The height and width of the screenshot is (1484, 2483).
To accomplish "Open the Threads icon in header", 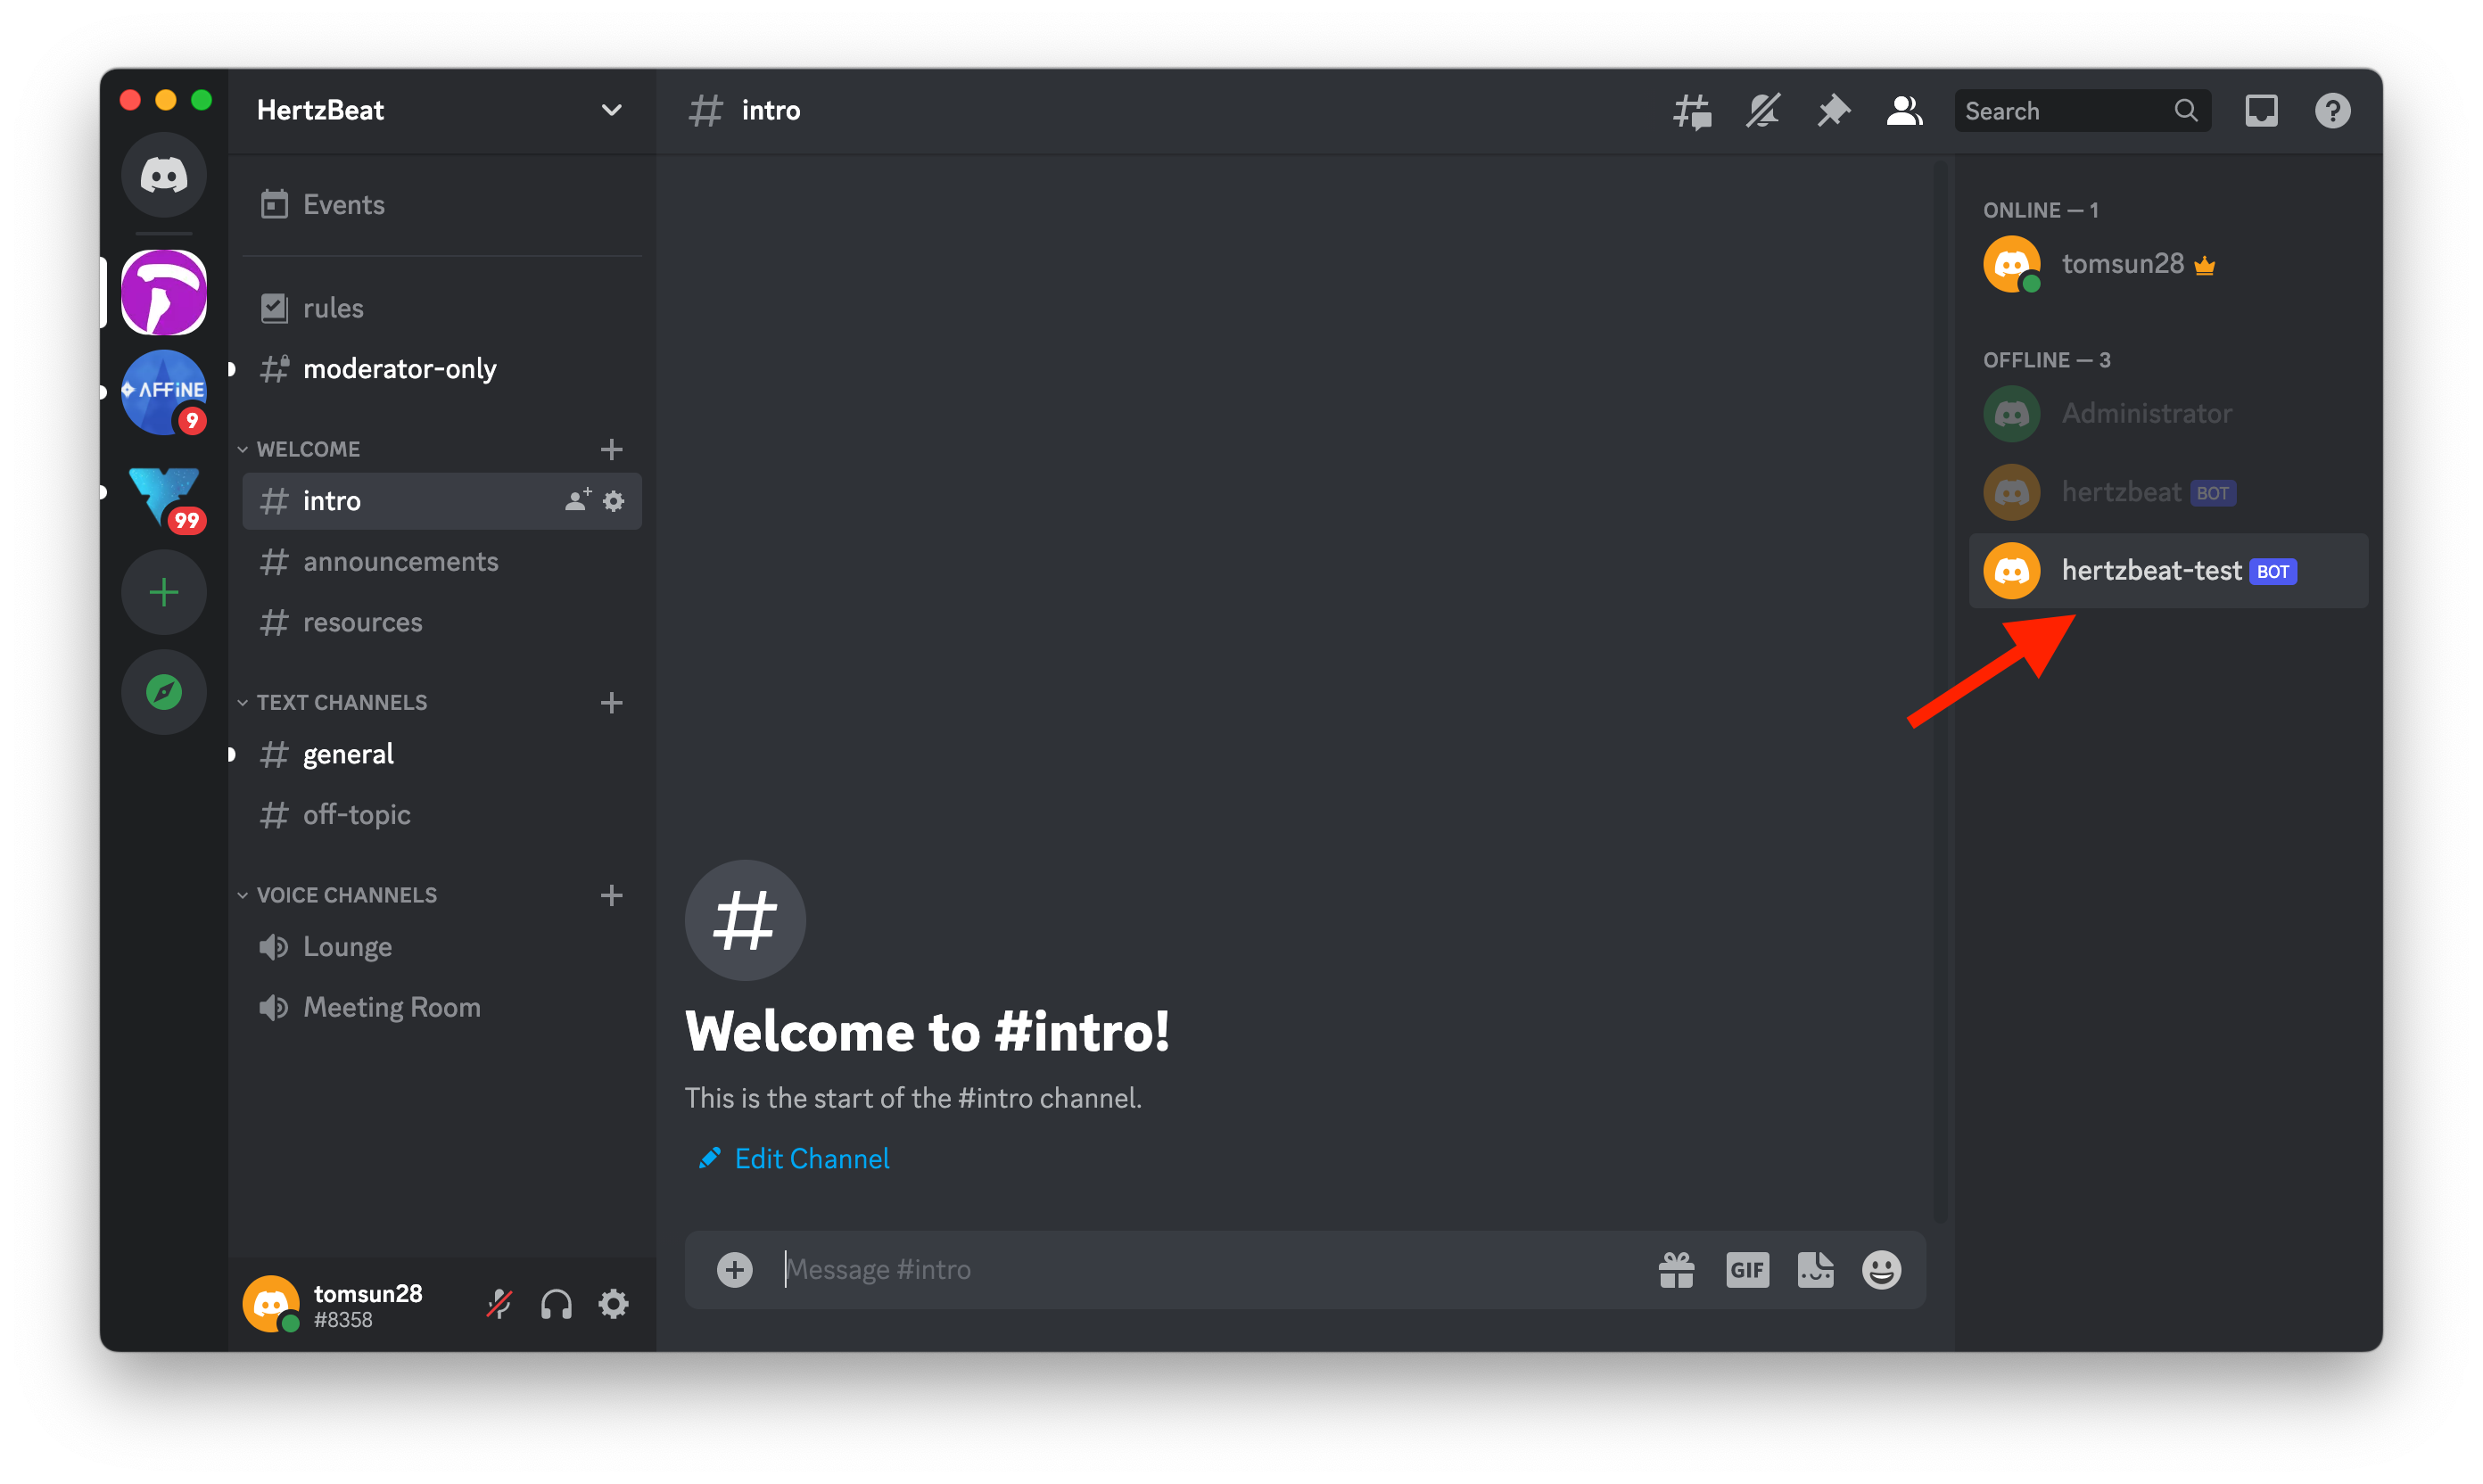I will click(1692, 111).
